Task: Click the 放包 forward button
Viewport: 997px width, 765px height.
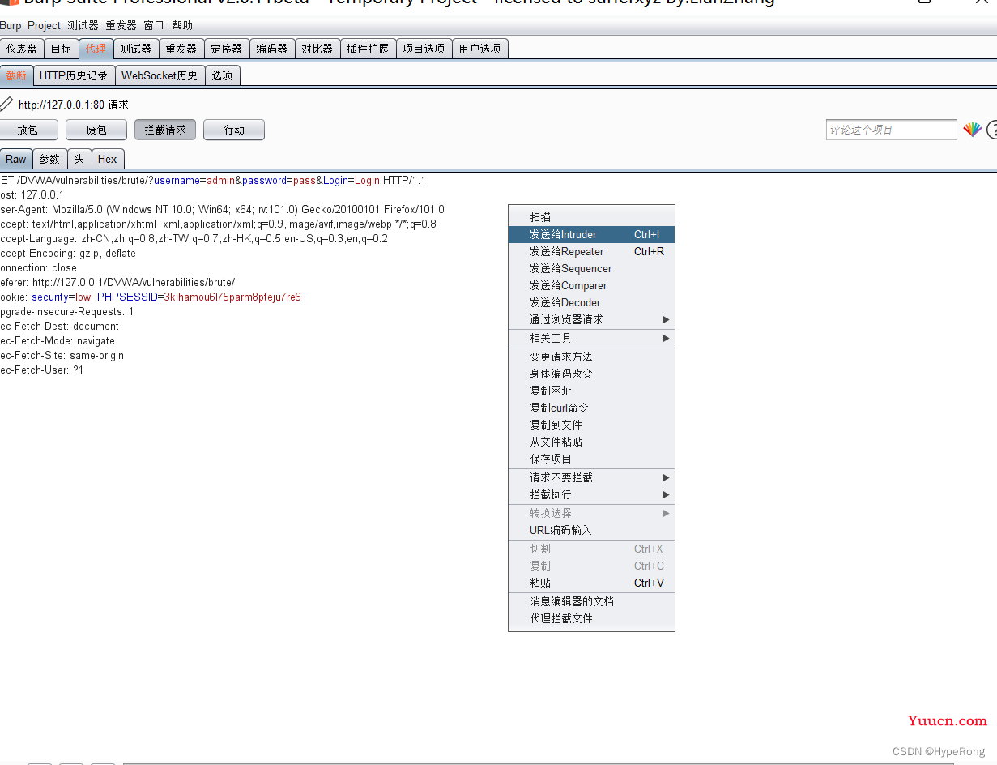Action: (28, 130)
